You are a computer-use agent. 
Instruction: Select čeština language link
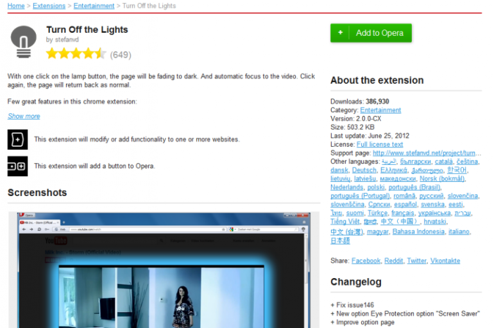467,161
